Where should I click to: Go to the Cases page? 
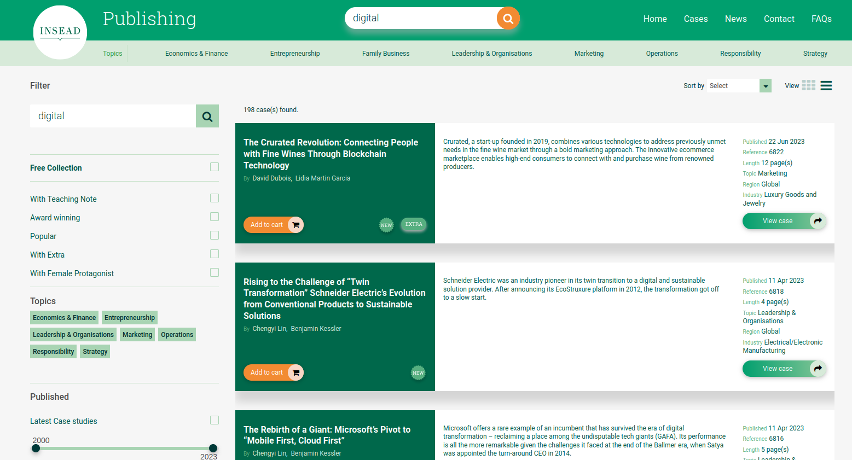[x=695, y=19]
